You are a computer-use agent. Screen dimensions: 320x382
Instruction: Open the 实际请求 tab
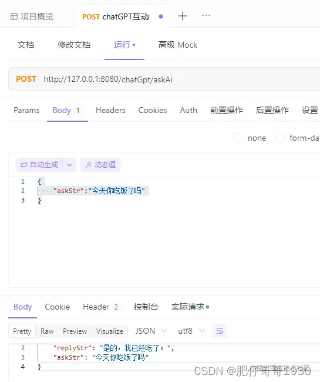coord(190,307)
